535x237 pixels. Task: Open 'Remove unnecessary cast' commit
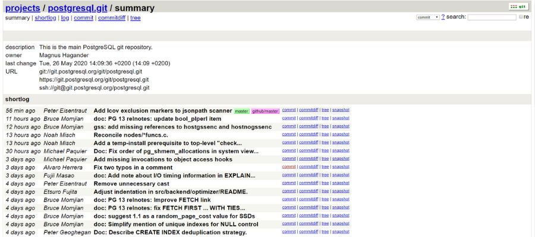[131, 184]
